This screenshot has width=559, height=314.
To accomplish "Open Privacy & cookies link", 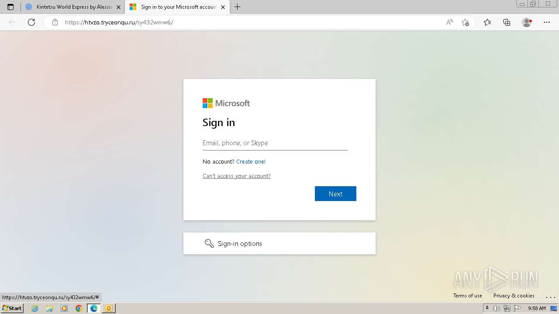I will (x=514, y=296).
